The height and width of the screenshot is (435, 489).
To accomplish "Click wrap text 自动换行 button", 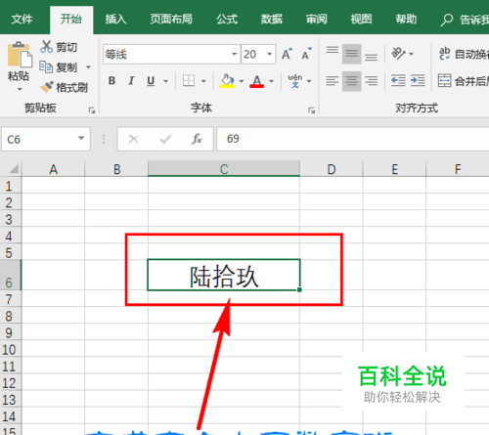I will (x=464, y=54).
